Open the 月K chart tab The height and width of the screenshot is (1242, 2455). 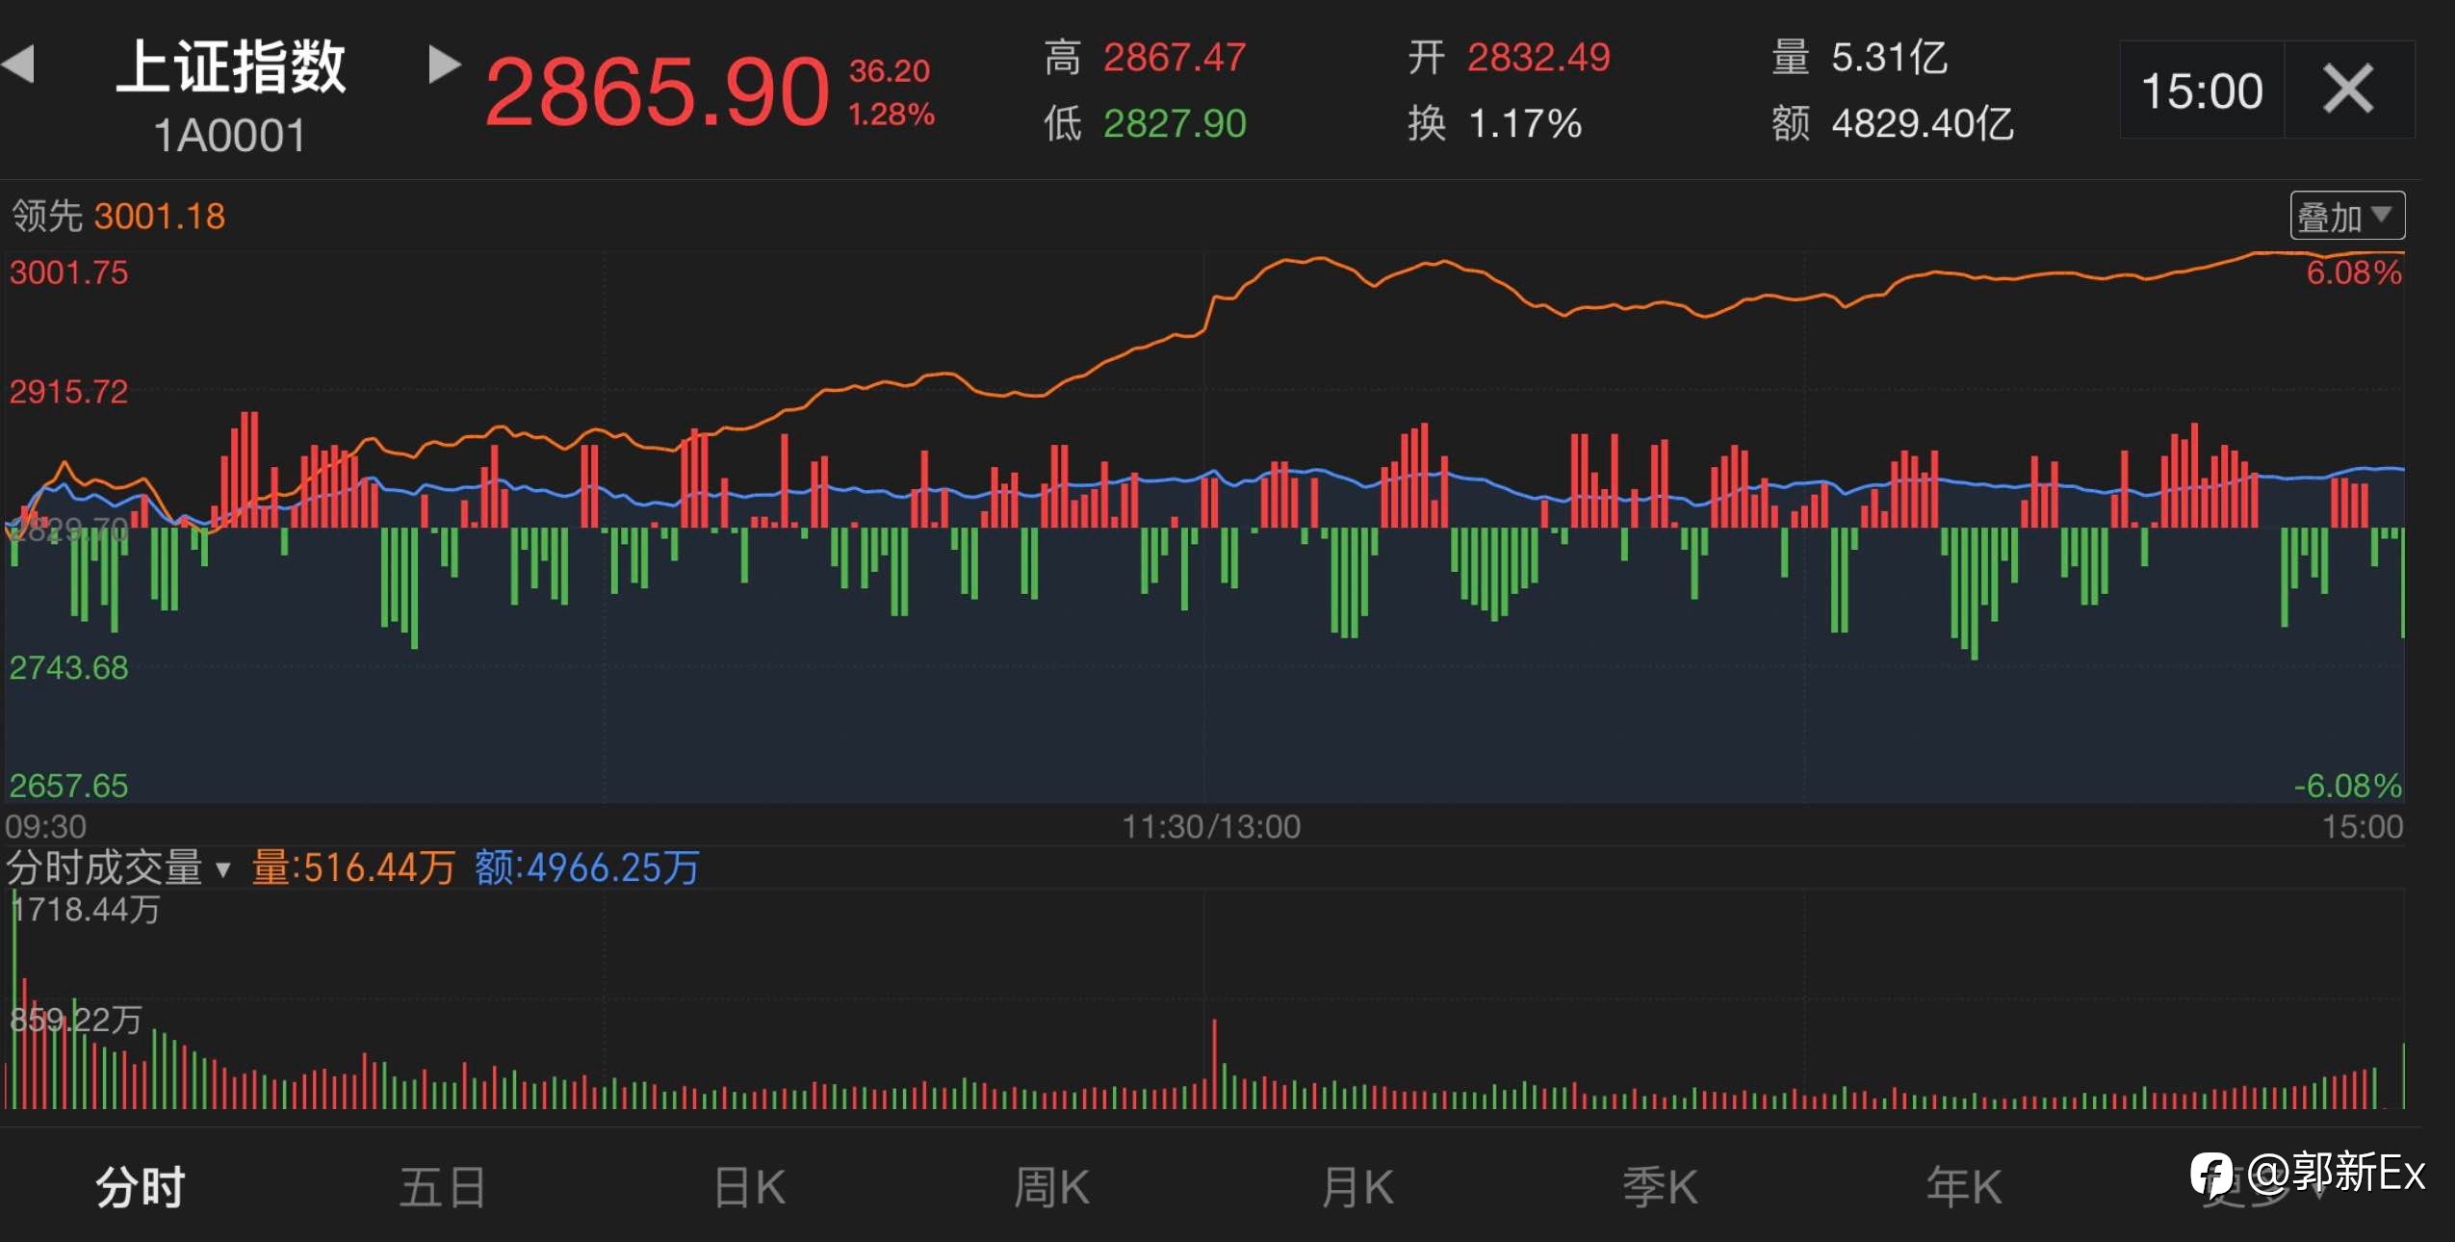click(1357, 1186)
